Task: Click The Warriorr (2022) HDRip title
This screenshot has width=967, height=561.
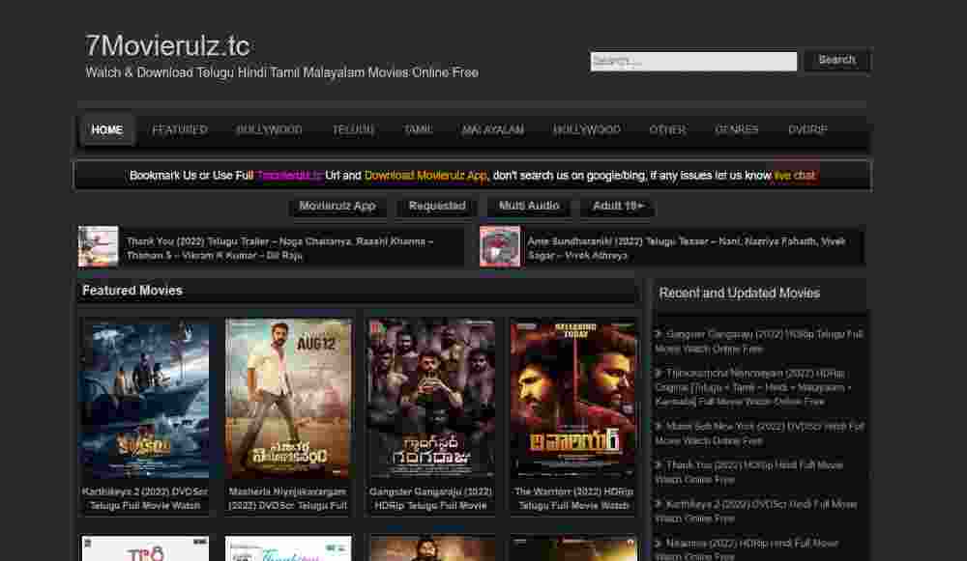Action: [573, 499]
